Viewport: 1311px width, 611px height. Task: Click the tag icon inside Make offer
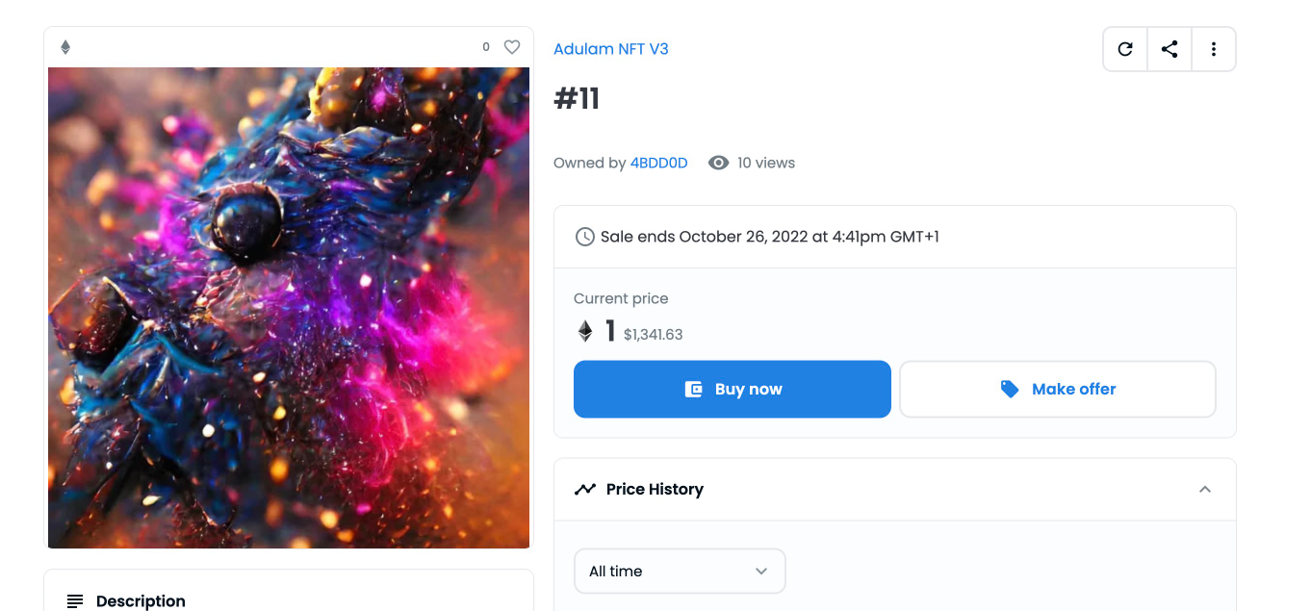(1009, 389)
